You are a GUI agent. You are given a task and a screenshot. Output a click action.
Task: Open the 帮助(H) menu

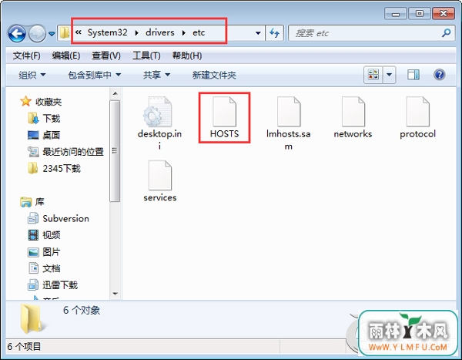(x=187, y=56)
